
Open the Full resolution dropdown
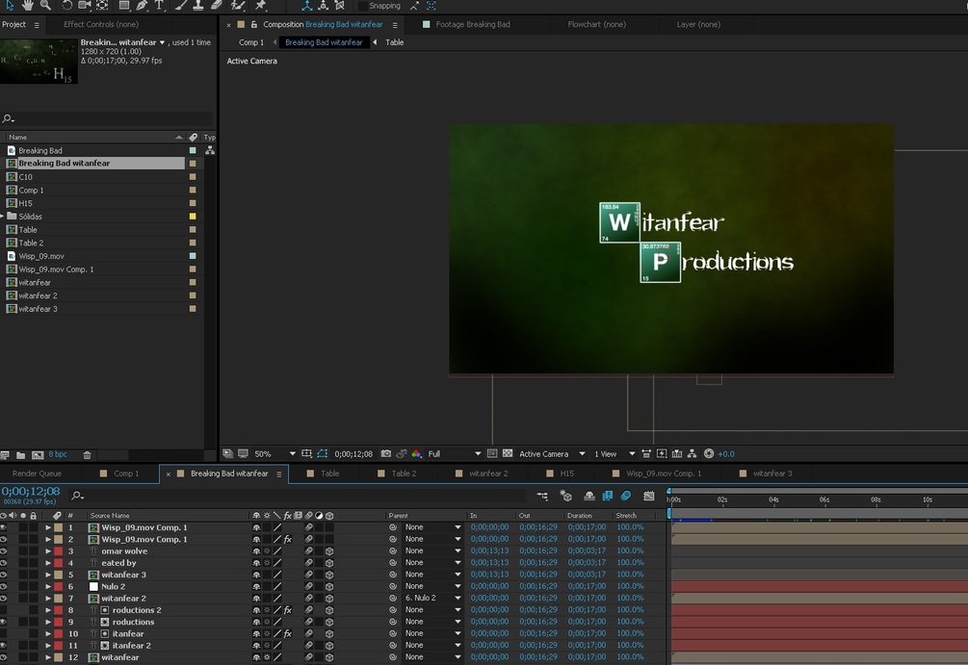[x=455, y=453]
